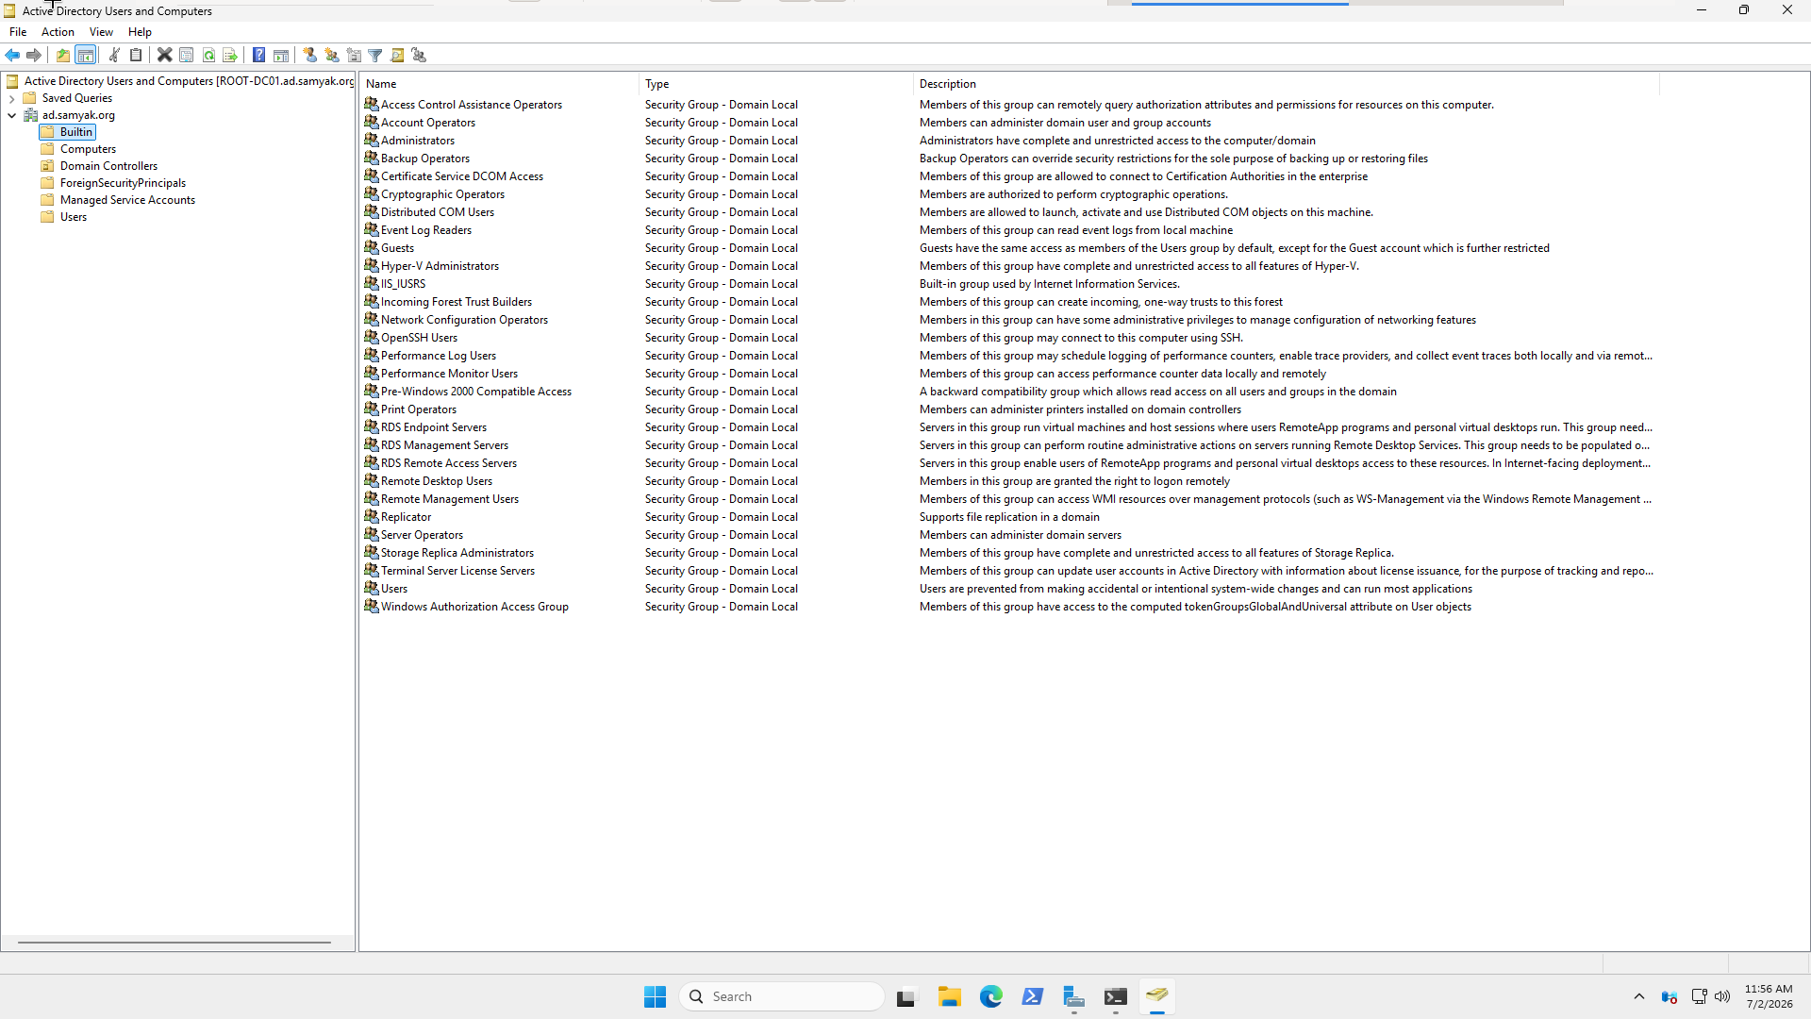1811x1019 pixels.
Task: Open Properties via toolbar icon
Action: click(x=187, y=55)
